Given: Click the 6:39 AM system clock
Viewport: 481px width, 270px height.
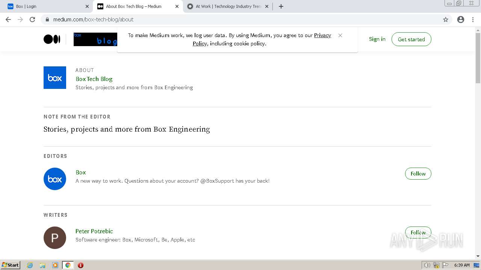Looking at the screenshot, I should pos(462,265).
